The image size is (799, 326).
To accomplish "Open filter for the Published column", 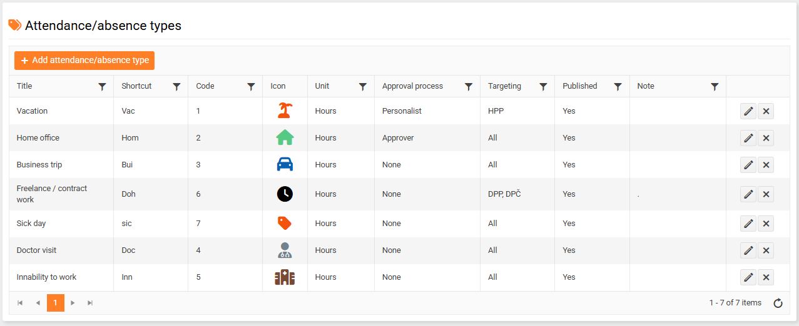I will (x=618, y=87).
